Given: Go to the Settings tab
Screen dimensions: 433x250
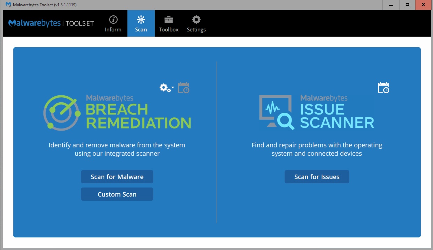Looking at the screenshot, I should tap(196, 23).
